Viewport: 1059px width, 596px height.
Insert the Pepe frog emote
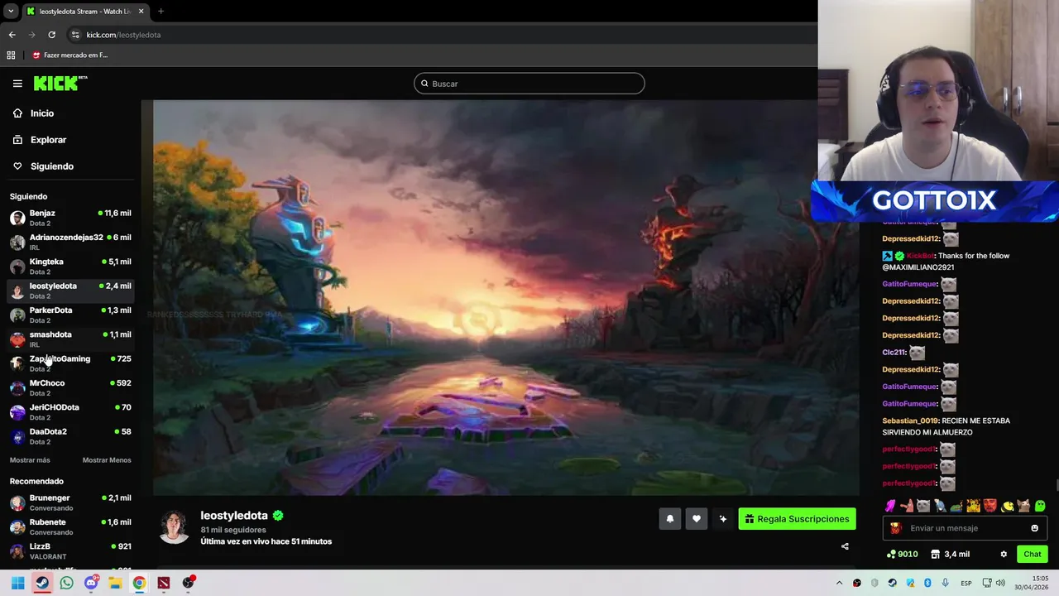956,506
